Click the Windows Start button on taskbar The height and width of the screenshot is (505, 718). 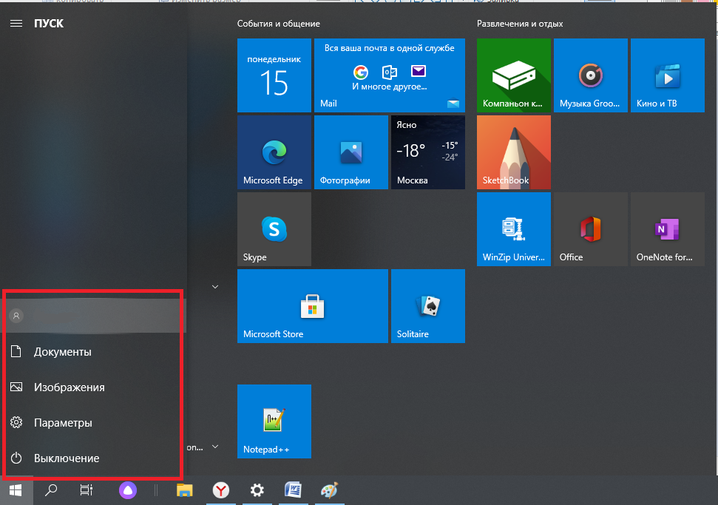click(16, 490)
